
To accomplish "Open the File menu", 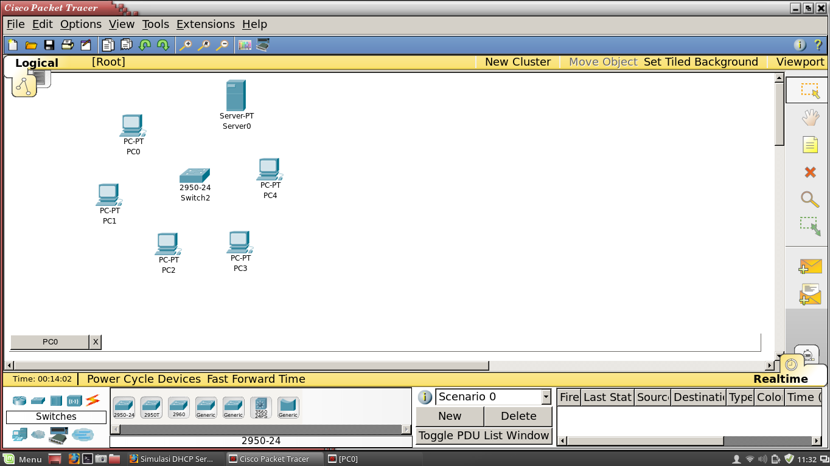I will click(x=16, y=24).
